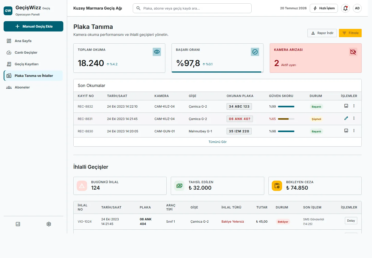The width and height of the screenshot is (372, 258).
Task: Open more options menu for REC-8832
Action: point(354,106)
